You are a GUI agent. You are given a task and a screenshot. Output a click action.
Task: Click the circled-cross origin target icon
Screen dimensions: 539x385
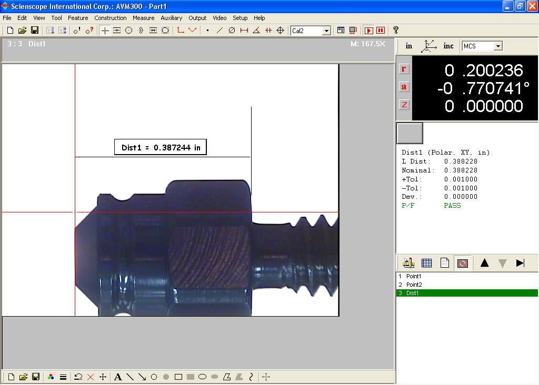click(x=281, y=30)
